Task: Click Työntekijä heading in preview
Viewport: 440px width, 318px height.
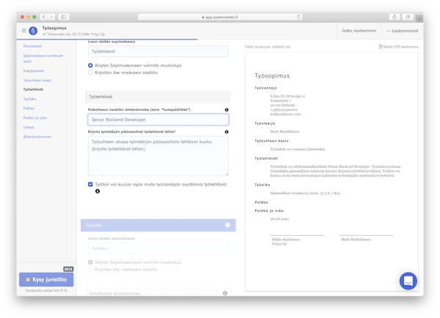Action: (265, 123)
